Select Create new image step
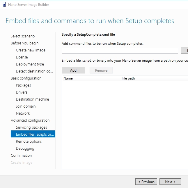The height and width of the screenshot is (188, 188). click(x=31, y=50)
